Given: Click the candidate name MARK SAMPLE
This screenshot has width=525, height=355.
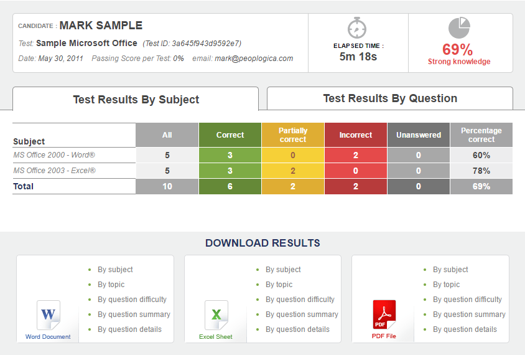Looking at the screenshot, I should pyautogui.click(x=101, y=26).
